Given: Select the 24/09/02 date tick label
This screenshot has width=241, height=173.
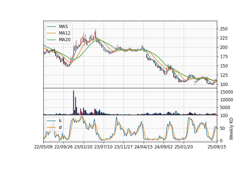Looking at the screenshot, I should (x=163, y=147).
